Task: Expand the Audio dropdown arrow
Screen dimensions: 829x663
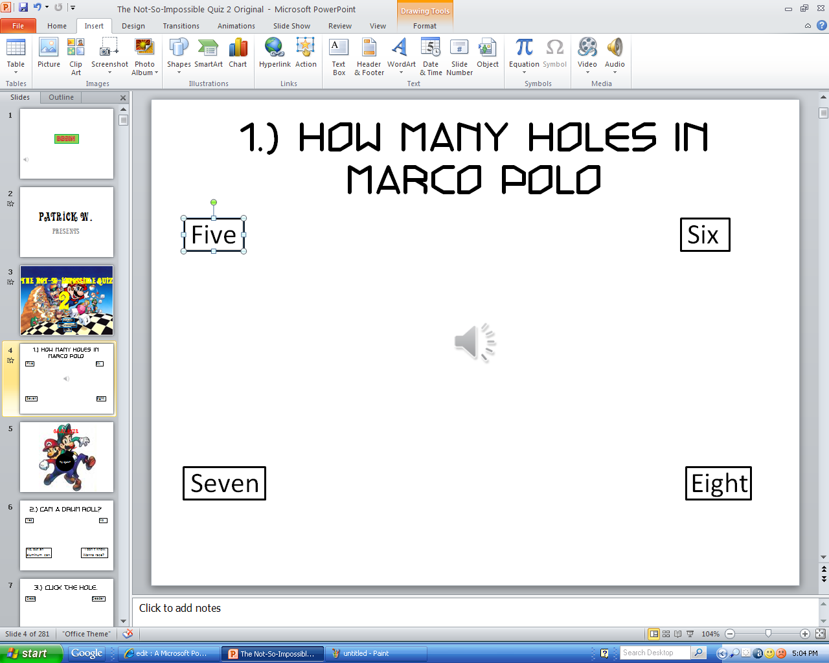Action: point(615,73)
